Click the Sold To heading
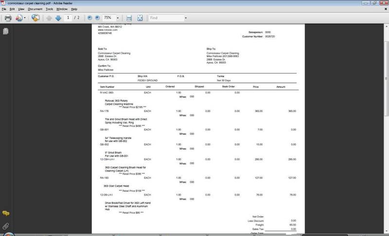The image size is (389, 236). [103, 49]
